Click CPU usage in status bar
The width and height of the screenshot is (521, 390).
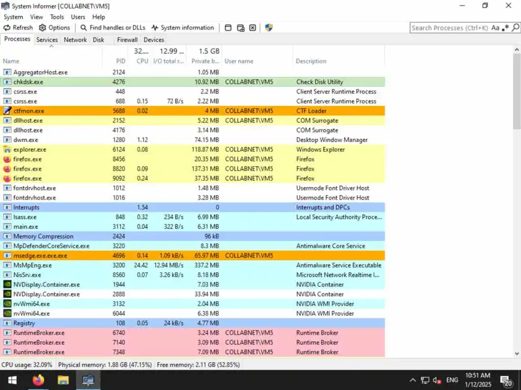pyautogui.click(x=27, y=365)
